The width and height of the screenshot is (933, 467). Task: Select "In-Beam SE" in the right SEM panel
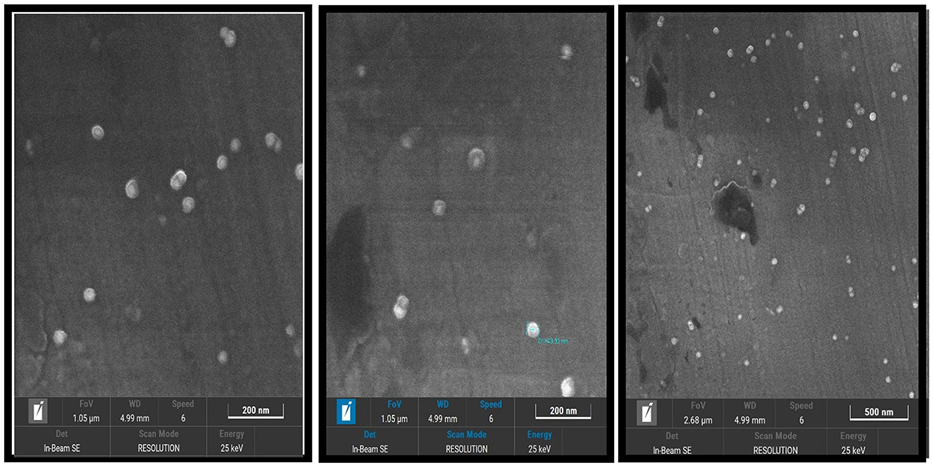click(x=672, y=450)
